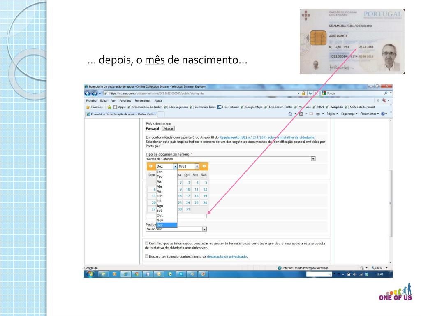Select the 'Formulário de declaração de apoio' tab
421x316 pixels.
tap(121, 114)
